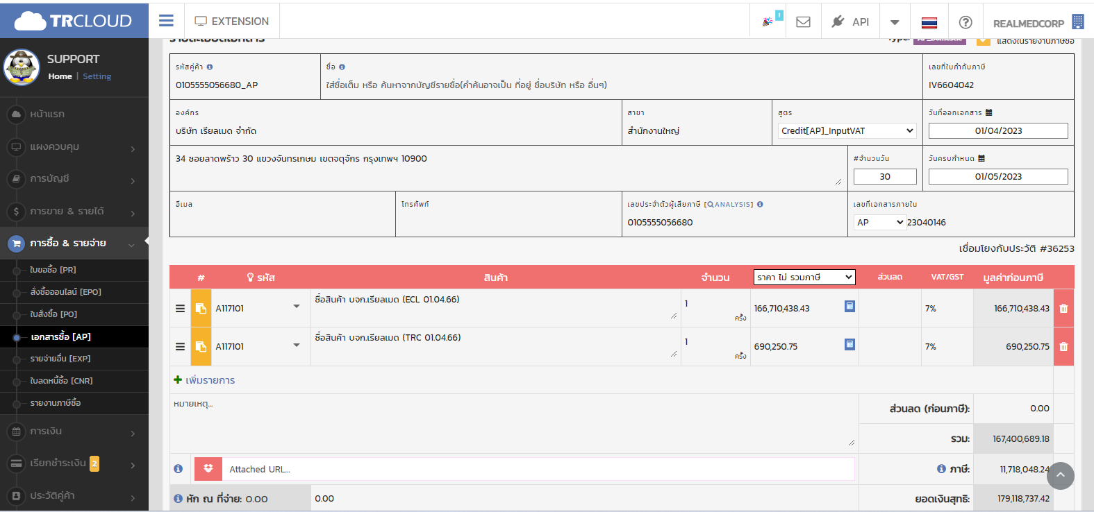Switch language via Thai flag icon

pyautogui.click(x=929, y=22)
